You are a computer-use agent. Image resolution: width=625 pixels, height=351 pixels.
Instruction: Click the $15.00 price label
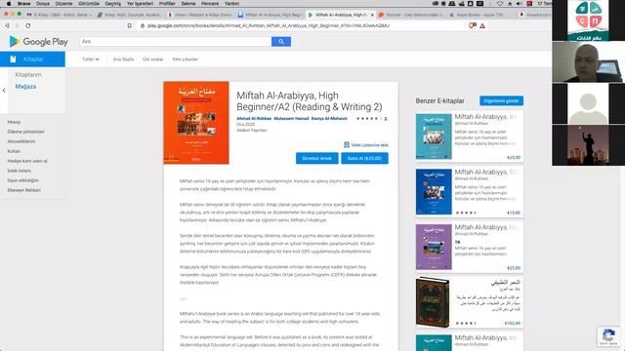(514, 213)
